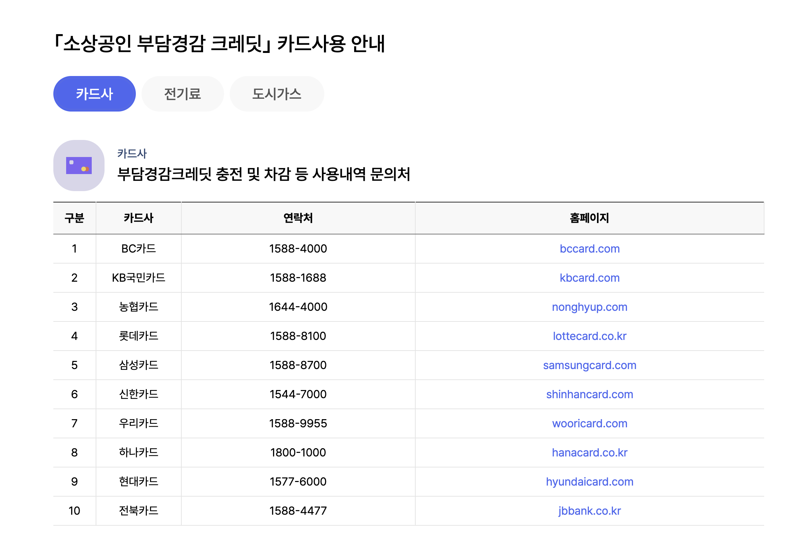Click the hyundaicard.com link

pos(589,482)
